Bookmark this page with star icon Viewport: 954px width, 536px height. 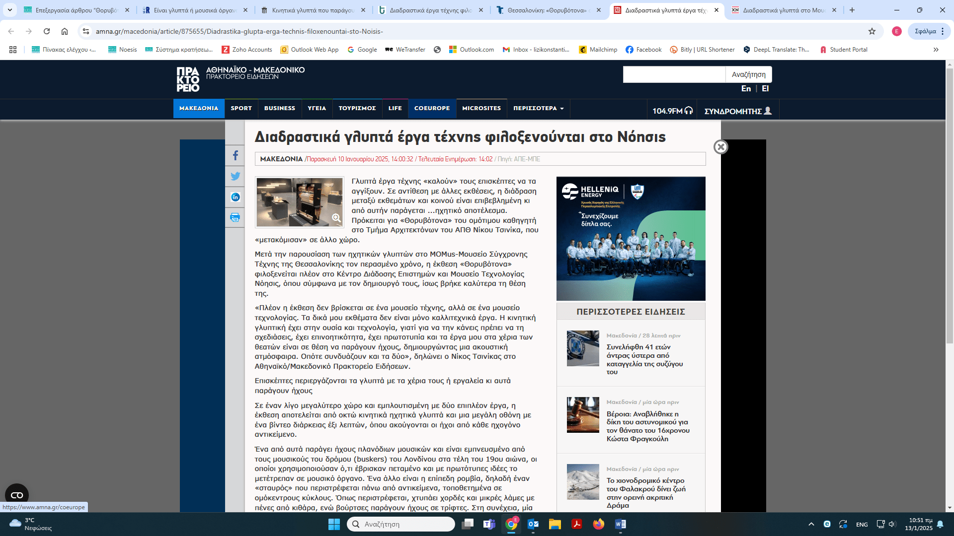coord(872,31)
